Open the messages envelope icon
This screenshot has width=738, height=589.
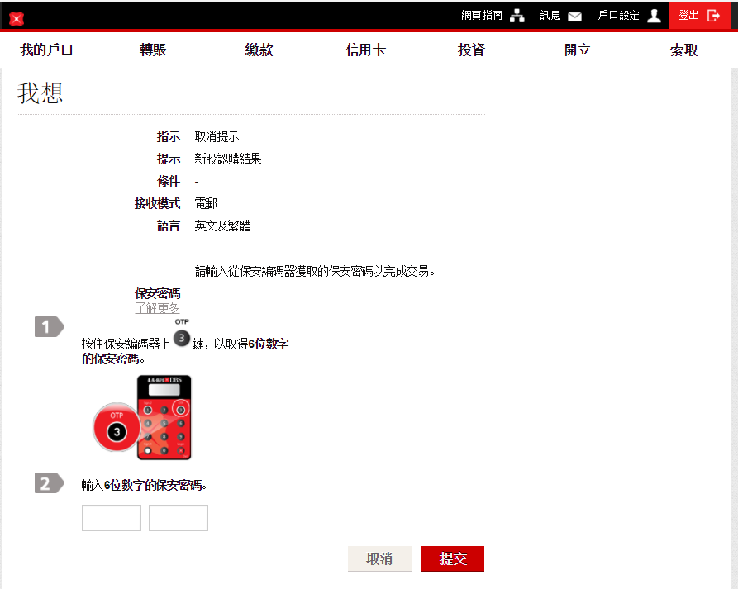[x=574, y=16]
